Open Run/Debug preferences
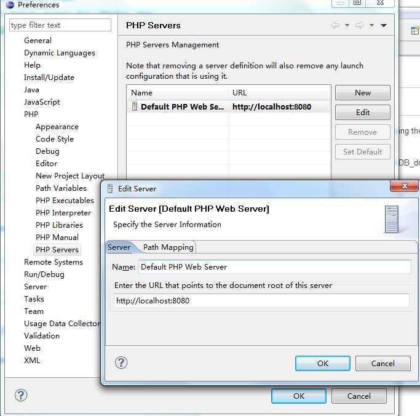The image size is (420, 416). tap(44, 274)
